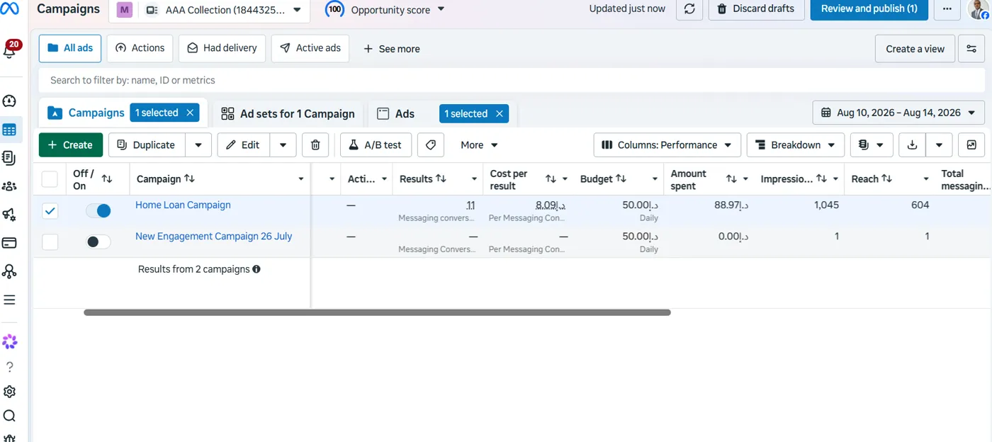Expand the More dropdown menu
This screenshot has width=992, height=442.
pyautogui.click(x=479, y=145)
